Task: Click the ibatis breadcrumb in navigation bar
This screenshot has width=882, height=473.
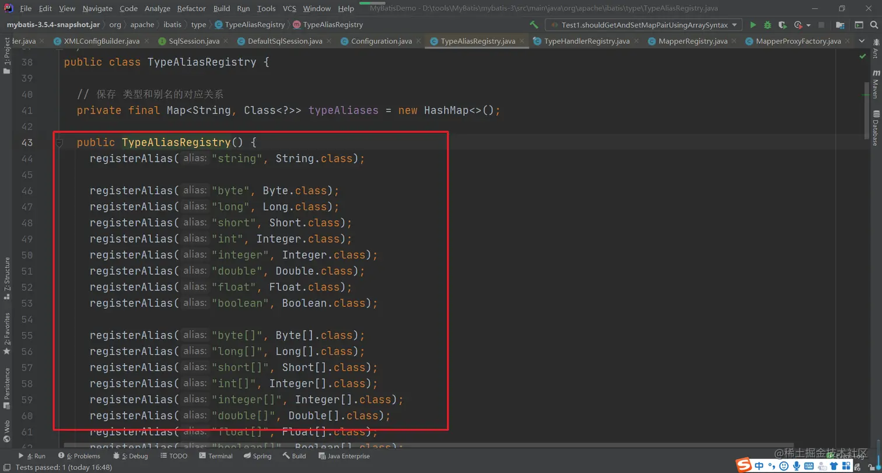Action: point(172,24)
